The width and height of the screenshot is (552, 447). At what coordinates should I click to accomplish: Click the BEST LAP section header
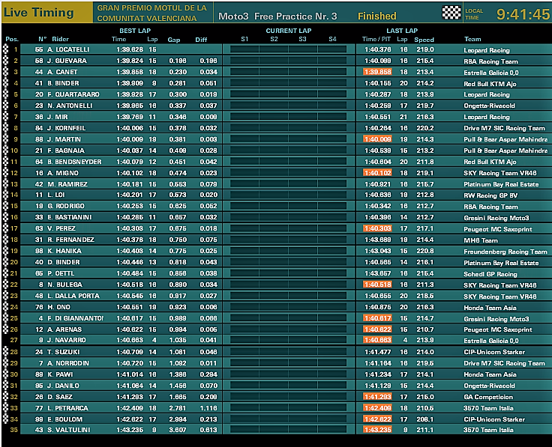(135, 31)
